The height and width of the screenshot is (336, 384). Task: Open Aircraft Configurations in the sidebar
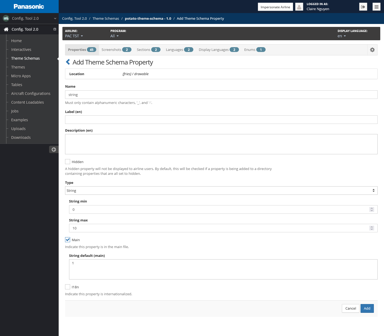point(31,94)
